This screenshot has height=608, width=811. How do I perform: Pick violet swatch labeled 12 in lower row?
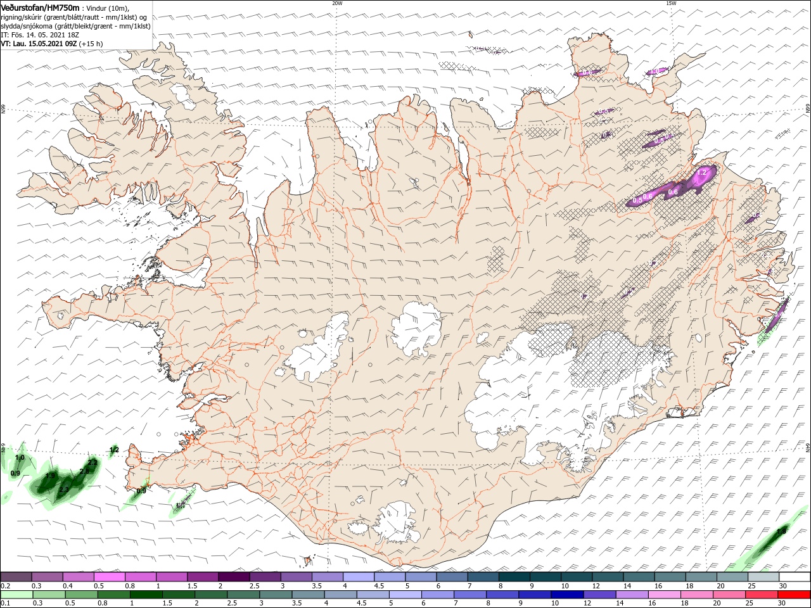tap(599, 595)
